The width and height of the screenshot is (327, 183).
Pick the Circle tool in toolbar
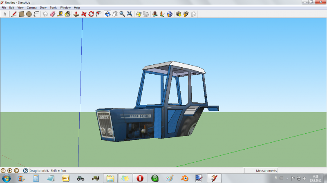29,14
